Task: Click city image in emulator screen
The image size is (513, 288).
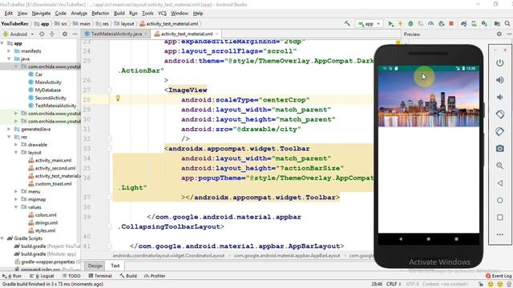Action: coord(429,99)
